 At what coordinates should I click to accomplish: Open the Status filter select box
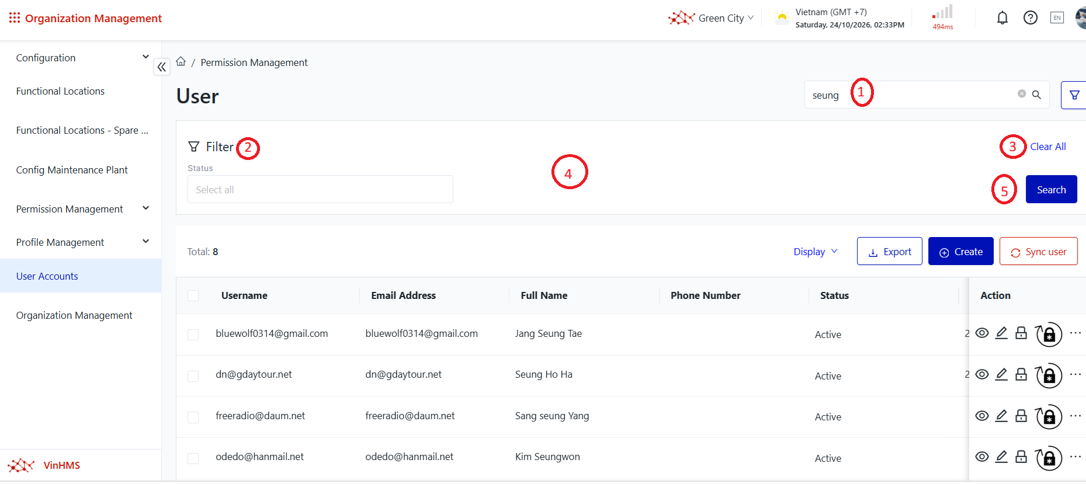point(320,189)
